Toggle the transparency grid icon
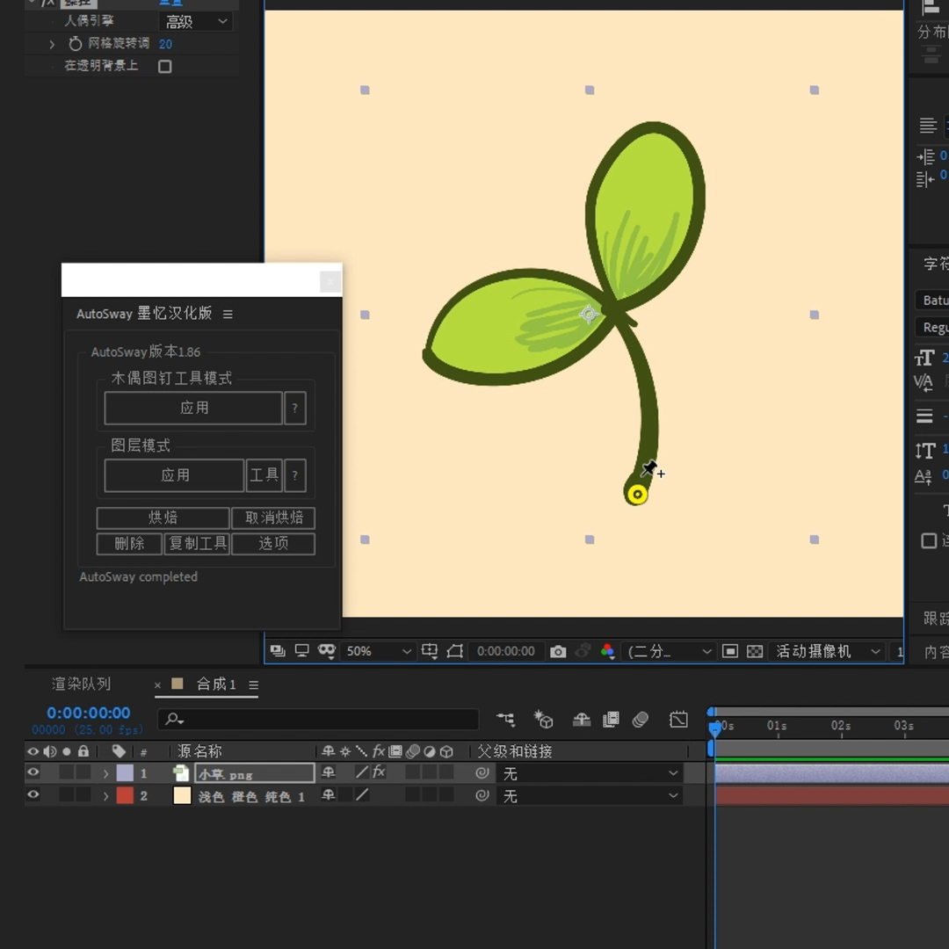Viewport: 949px width, 949px height. (755, 651)
